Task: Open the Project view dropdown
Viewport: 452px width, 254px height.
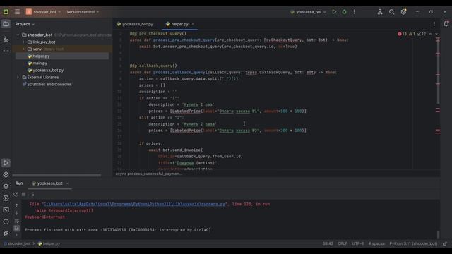Action: (25, 24)
